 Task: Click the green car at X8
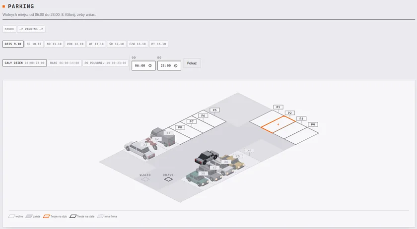[x=197, y=179]
